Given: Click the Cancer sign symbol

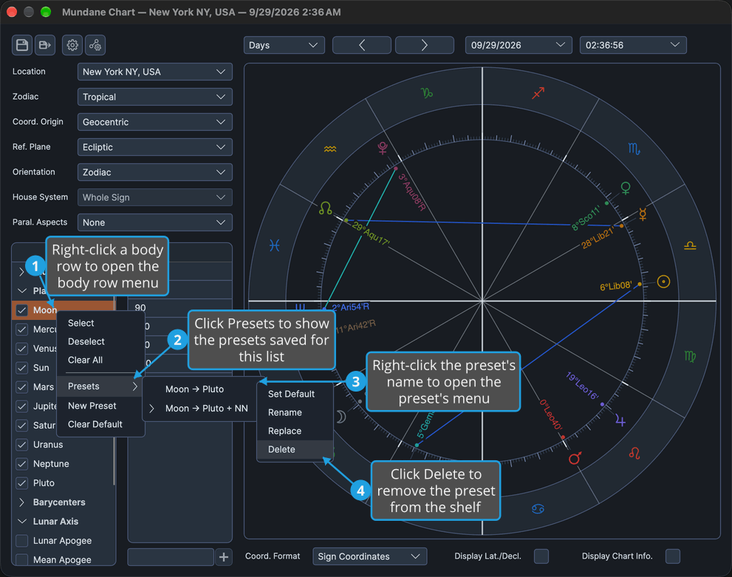Looking at the screenshot, I should pos(538,509).
